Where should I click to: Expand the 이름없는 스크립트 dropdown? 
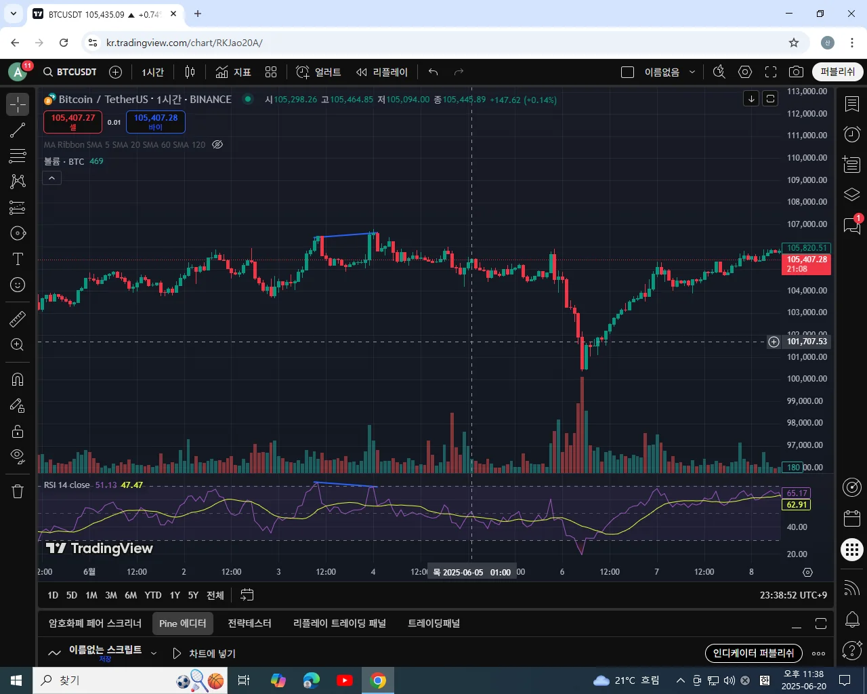point(154,653)
